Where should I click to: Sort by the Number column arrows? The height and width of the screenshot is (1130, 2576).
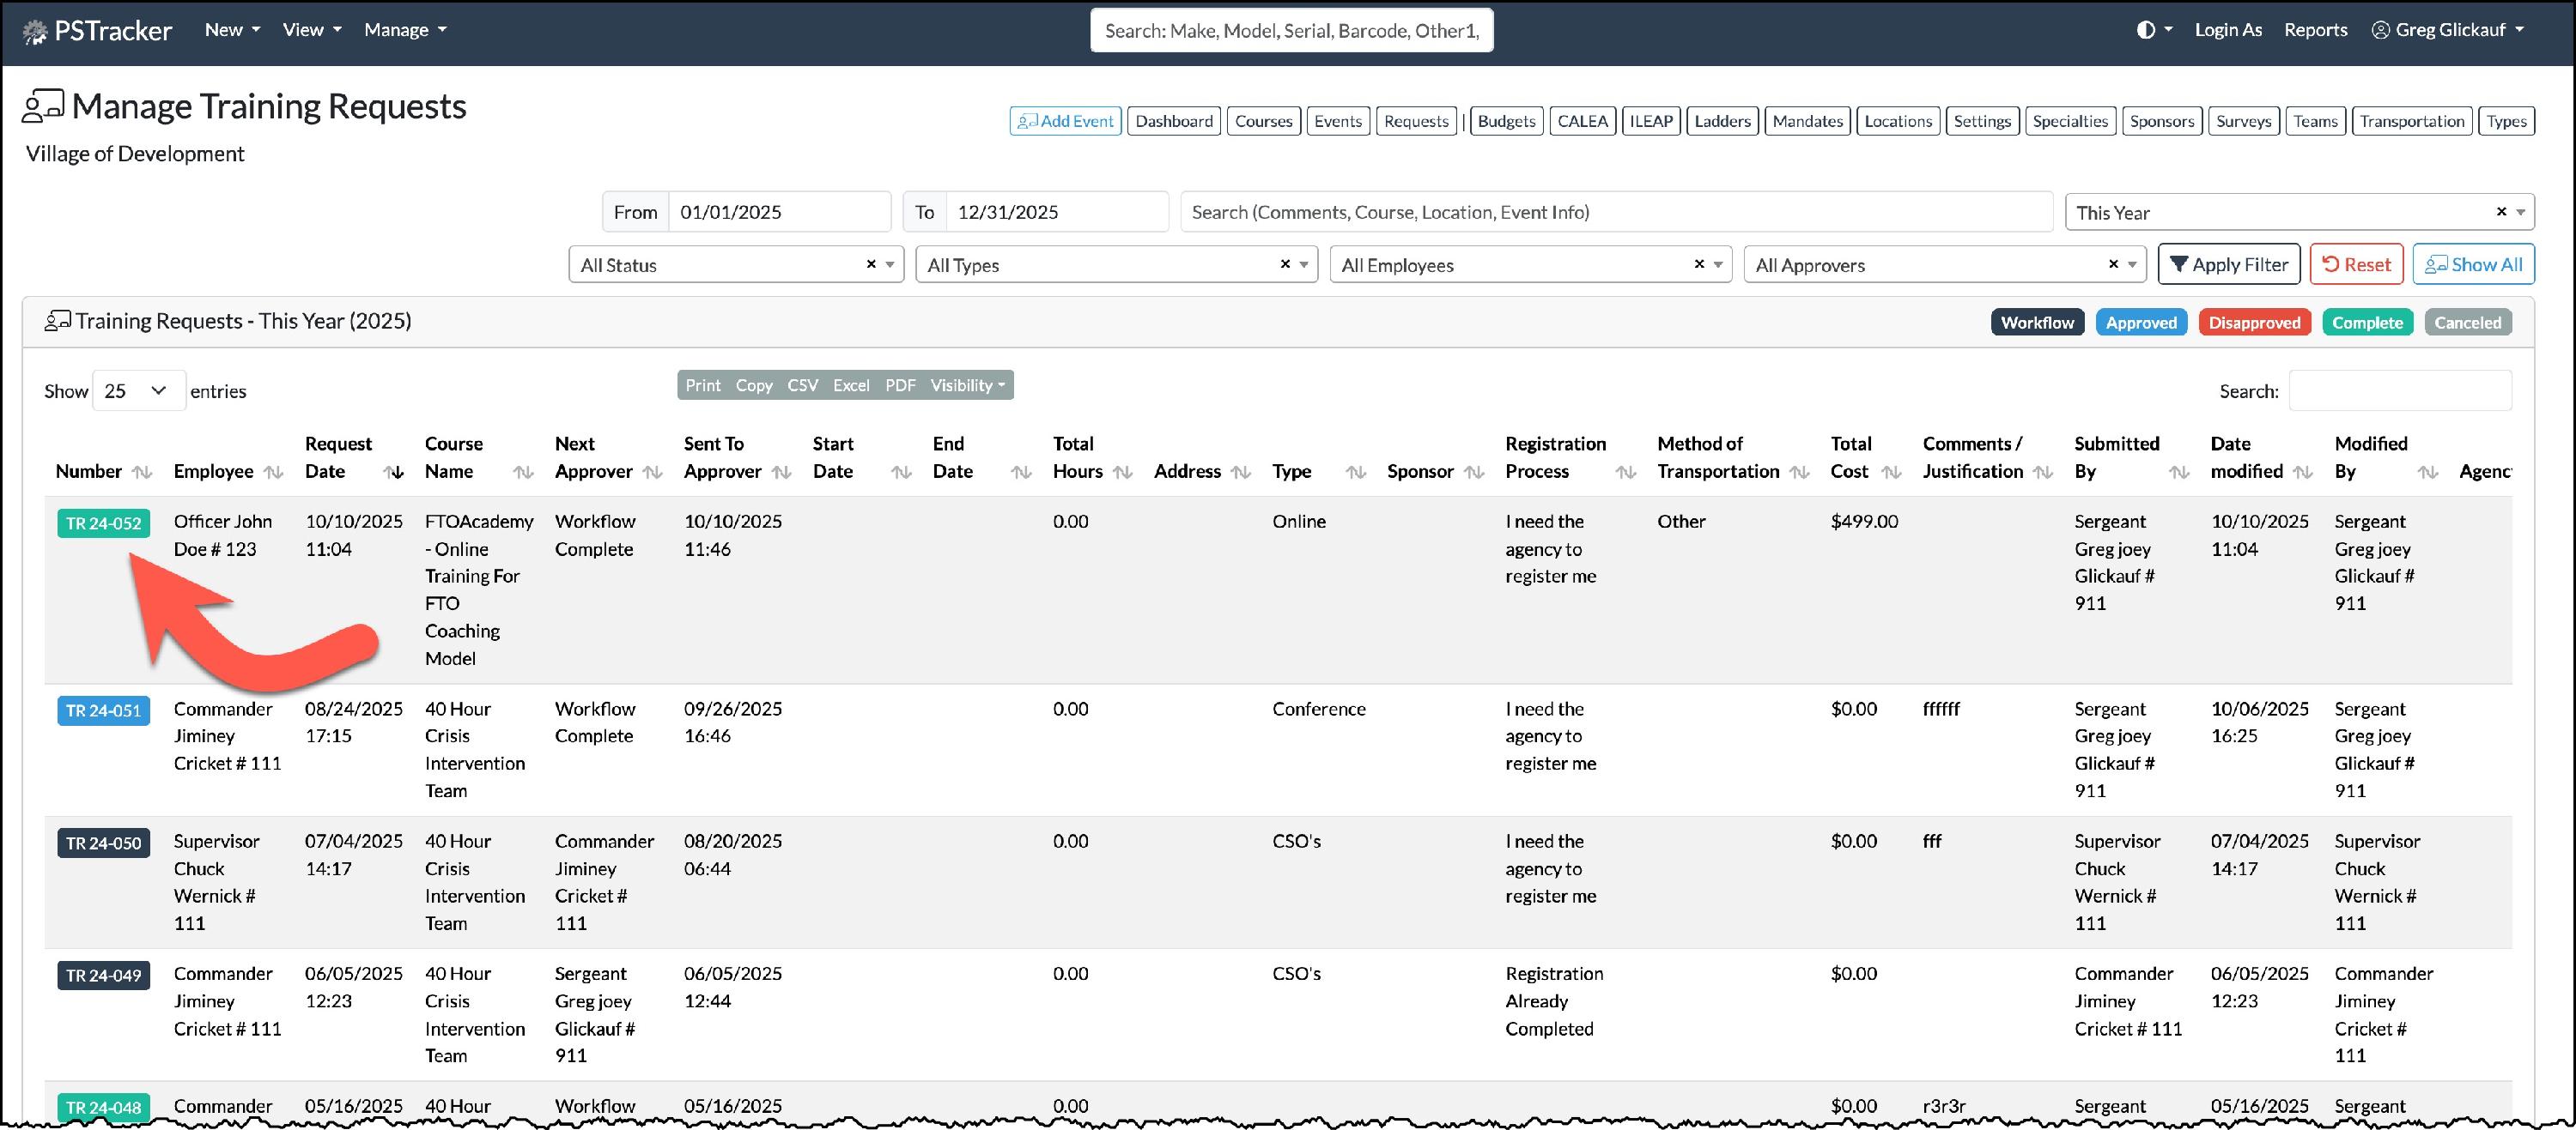[x=142, y=472]
